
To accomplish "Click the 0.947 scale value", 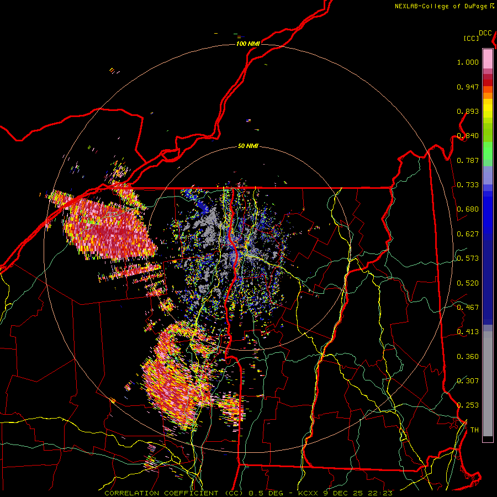I will point(468,87).
